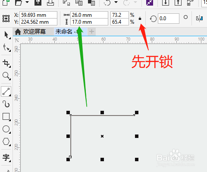Click the bottom-left selection handle
The height and width of the screenshot is (172, 207).
coord(68,159)
